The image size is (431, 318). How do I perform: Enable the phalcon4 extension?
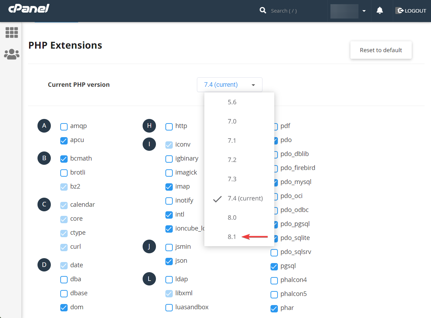[x=274, y=281]
